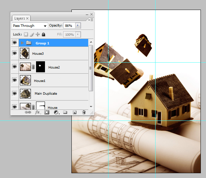The image size is (206, 178).
Task: Toggle lock position move icon
Action: tap(37, 34)
